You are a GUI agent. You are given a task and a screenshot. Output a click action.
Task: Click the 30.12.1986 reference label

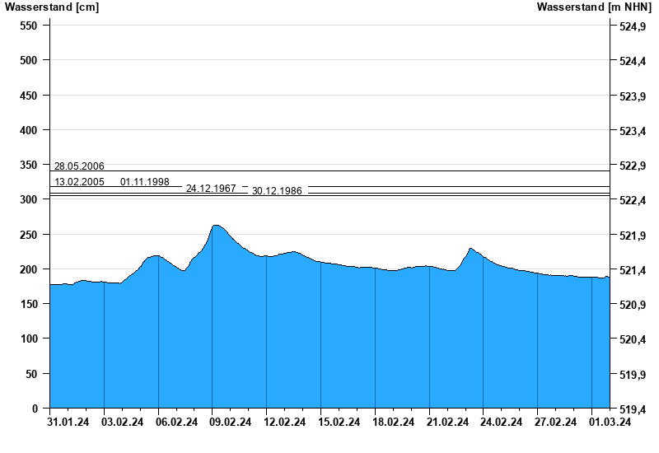(277, 191)
